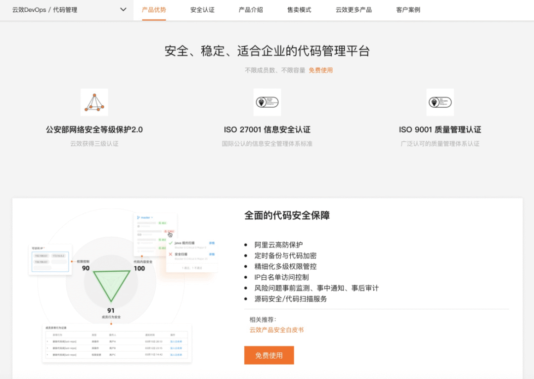
Task: Click the 云效获得三级认证 description text
Action: click(94, 144)
